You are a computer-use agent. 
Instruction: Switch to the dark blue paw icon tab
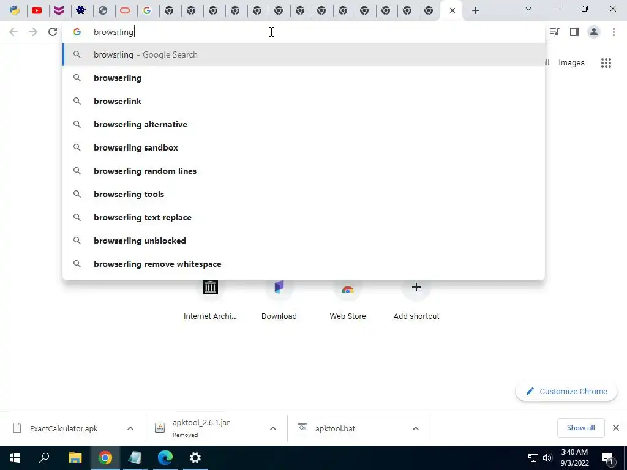coord(81,10)
